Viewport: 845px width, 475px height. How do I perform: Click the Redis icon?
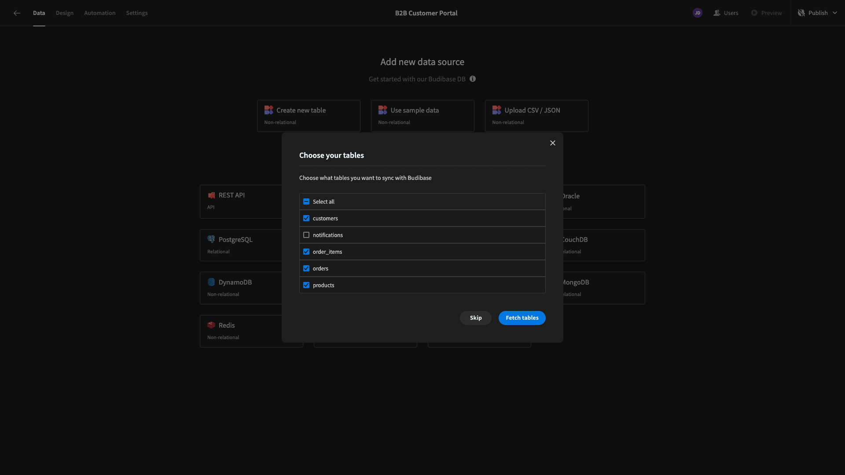[x=211, y=325]
